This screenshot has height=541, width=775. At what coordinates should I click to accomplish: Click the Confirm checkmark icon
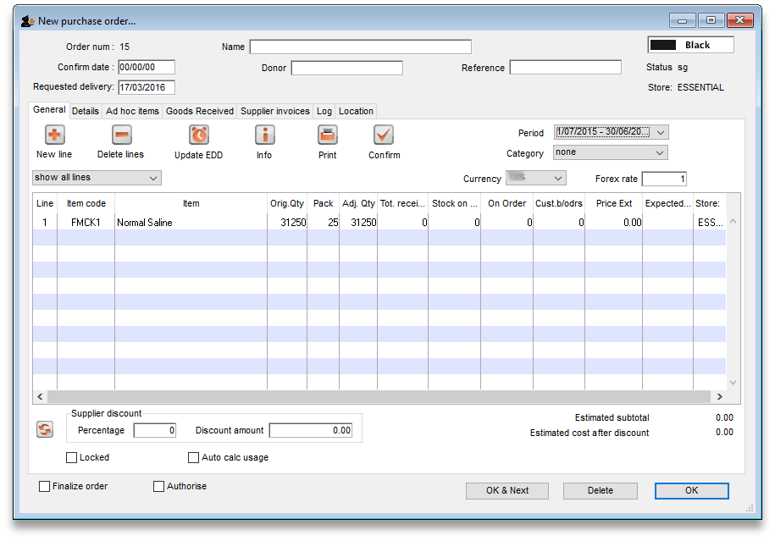pos(384,135)
